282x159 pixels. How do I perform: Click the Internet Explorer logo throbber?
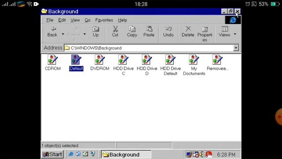[233, 20]
